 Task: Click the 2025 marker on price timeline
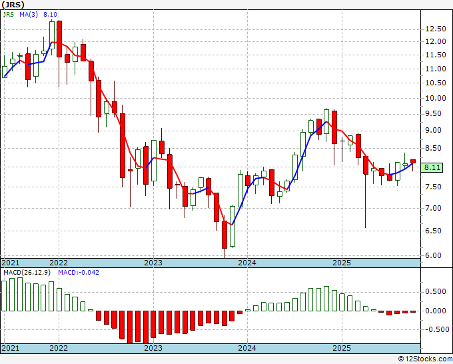tap(342, 263)
